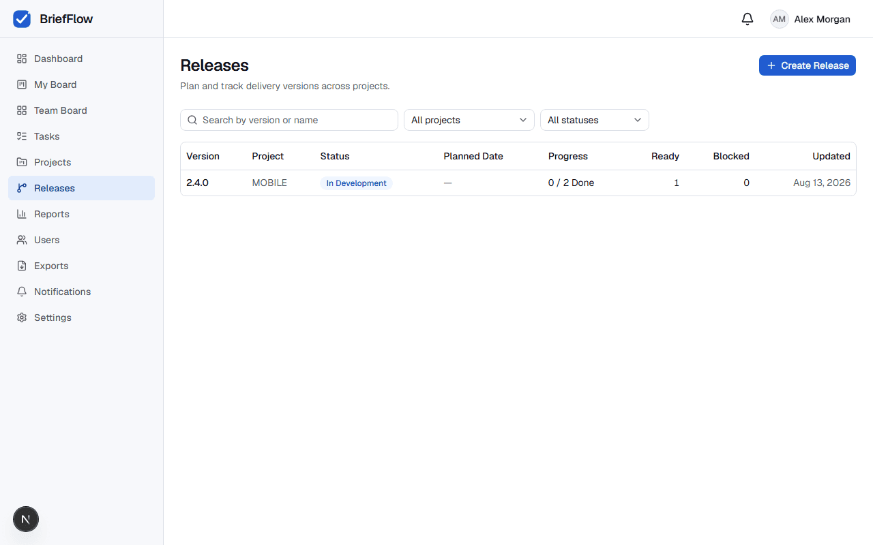Screen dimensions: 873x545
Task: Click the Aug 13, 2026 date cell
Action: point(822,183)
